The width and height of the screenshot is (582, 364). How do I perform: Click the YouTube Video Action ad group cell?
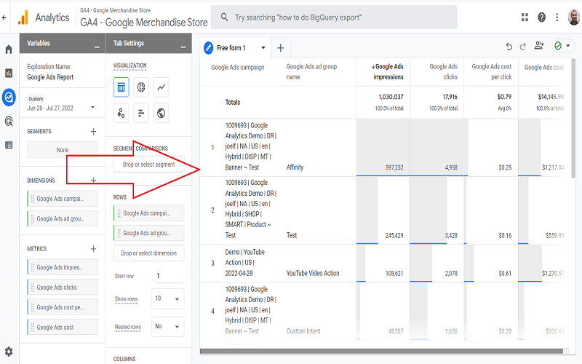point(313,274)
